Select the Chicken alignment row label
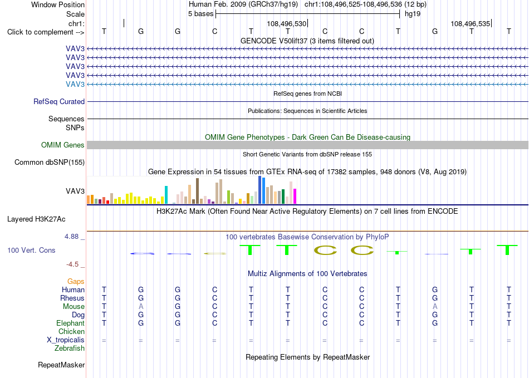The height and width of the screenshot is (378, 529). coord(71,331)
